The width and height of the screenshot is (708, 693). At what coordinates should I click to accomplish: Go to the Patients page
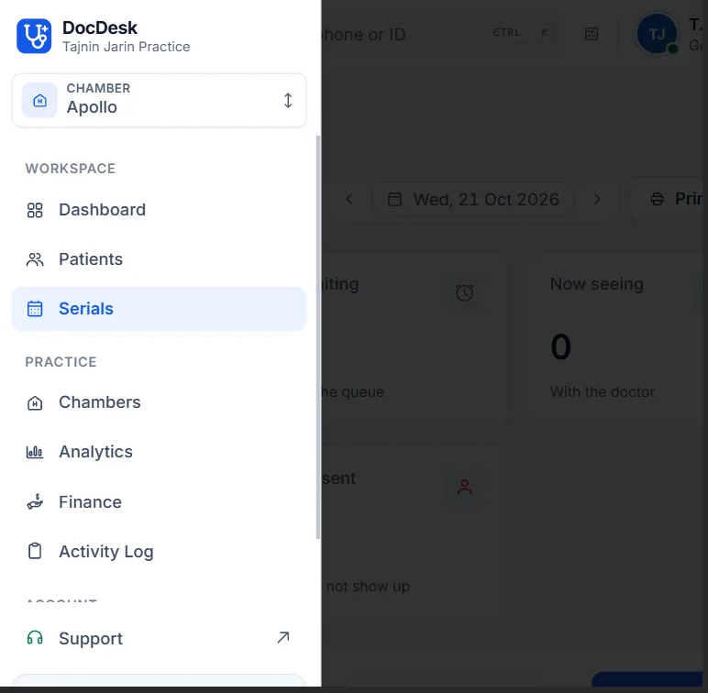coord(159,259)
